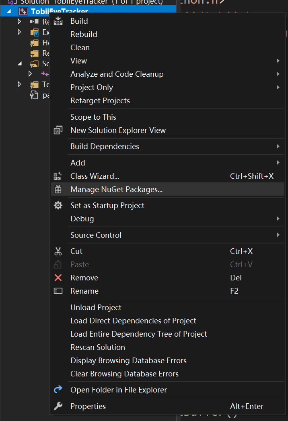Expand the Add submenu arrow
The image size is (288, 421).
click(x=278, y=163)
